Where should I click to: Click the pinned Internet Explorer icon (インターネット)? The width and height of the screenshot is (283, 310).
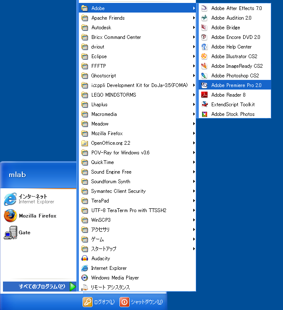(10, 199)
